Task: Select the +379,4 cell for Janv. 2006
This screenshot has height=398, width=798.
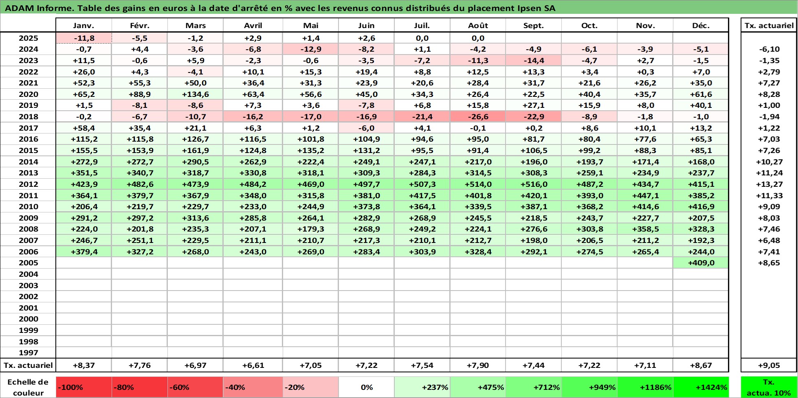Action: (84, 251)
